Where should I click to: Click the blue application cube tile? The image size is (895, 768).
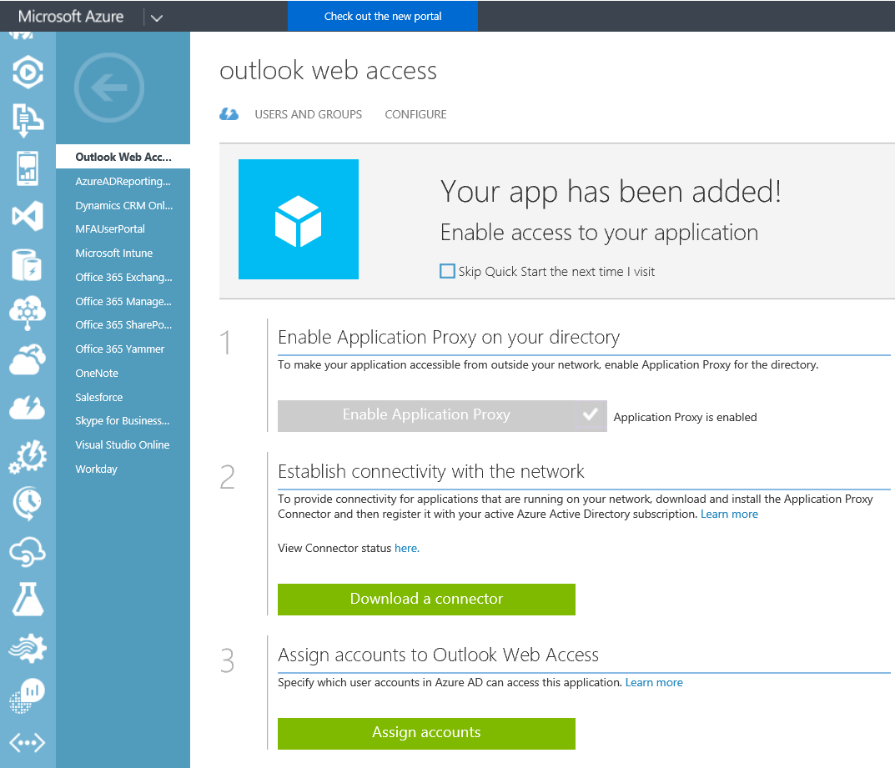click(299, 219)
